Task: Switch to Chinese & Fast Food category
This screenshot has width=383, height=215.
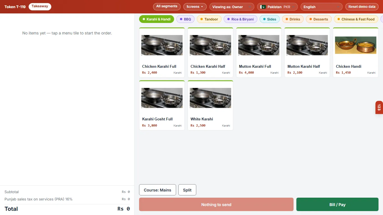Action: pyautogui.click(x=356, y=19)
